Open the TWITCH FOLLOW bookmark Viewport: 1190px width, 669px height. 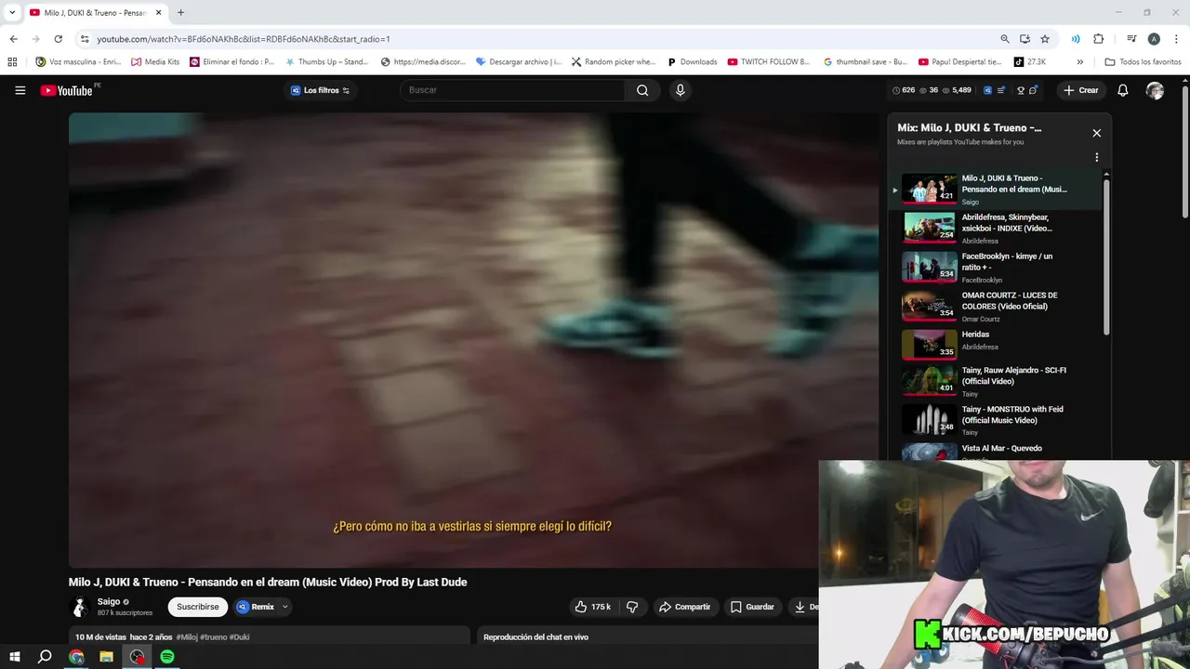[x=770, y=62]
